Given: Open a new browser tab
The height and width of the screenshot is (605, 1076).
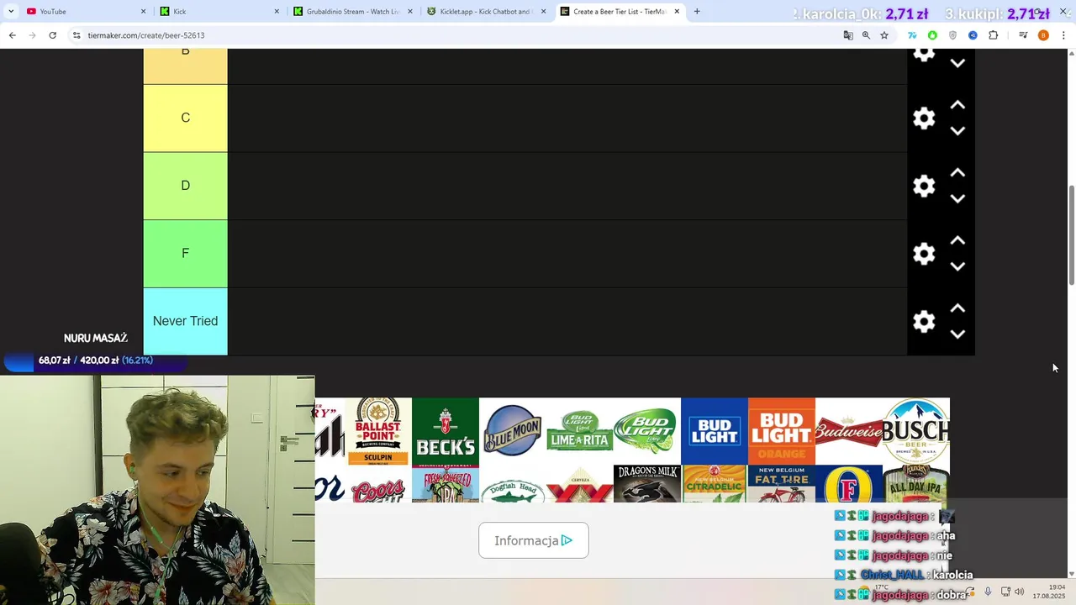Looking at the screenshot, I should [x=697, y=12].
